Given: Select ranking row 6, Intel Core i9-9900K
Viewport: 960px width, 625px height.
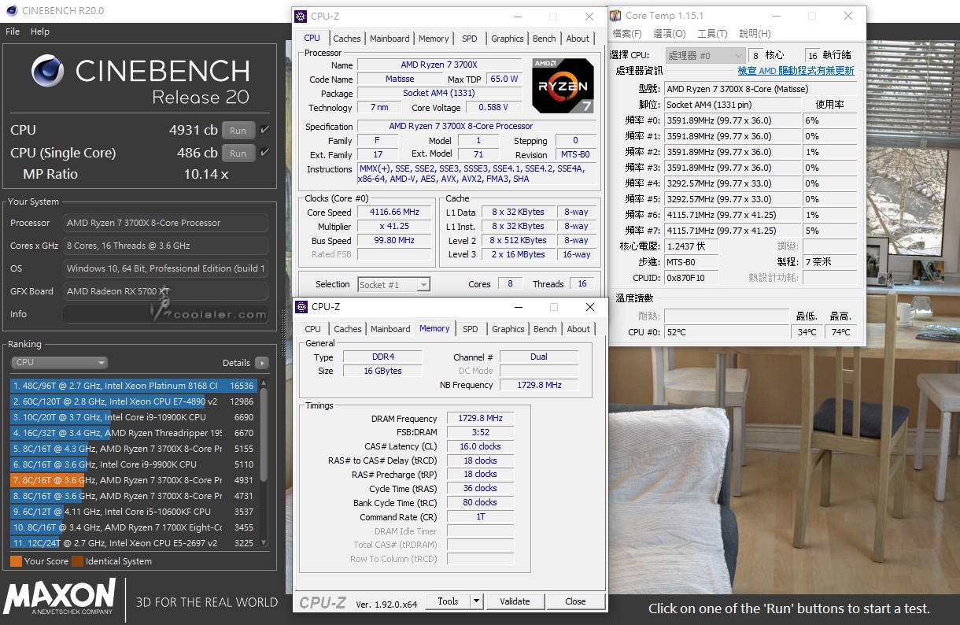Looking at the screenshot, I should pos(133,464).
